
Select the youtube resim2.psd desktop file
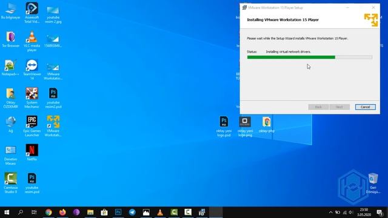pos(53,98)
